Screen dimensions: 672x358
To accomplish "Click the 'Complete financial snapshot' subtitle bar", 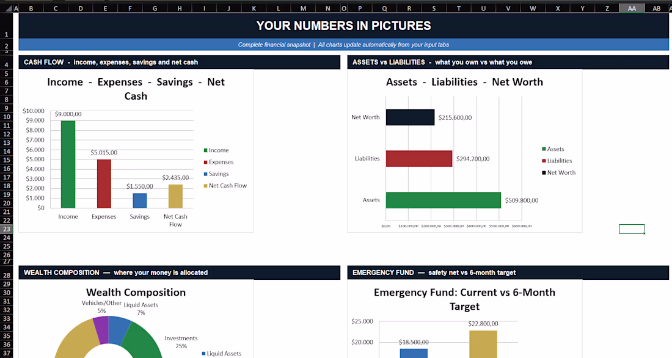I will tap(344, 45).
